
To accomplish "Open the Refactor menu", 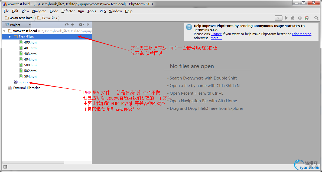I will click(x=68, y=11).
